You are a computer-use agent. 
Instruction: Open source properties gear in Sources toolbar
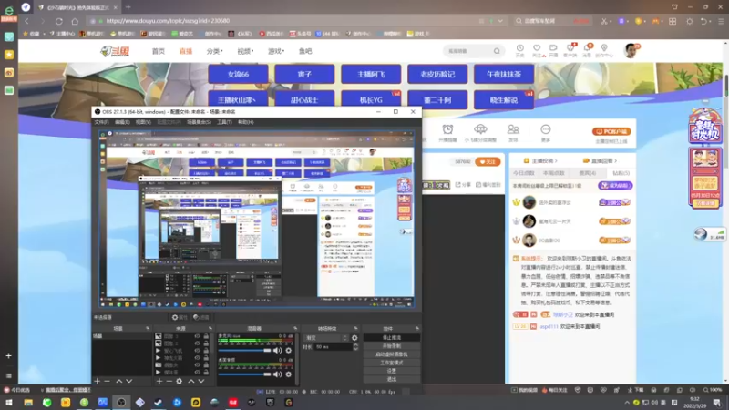180,381
